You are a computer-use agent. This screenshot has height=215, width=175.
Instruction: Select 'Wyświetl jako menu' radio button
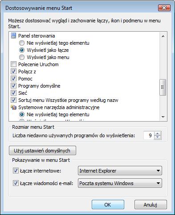[x=22, y=57]
